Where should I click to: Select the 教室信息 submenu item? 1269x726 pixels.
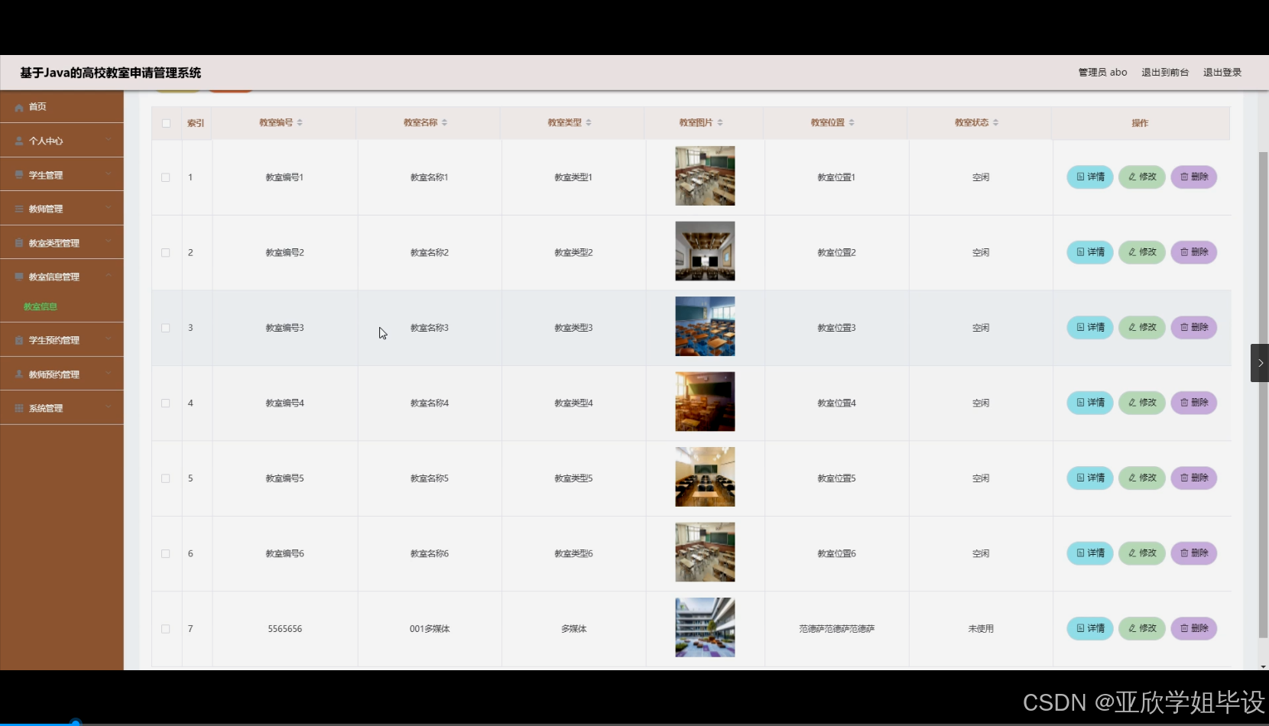point(41,306)
